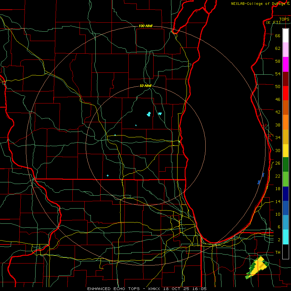The image size is (291, 291).
Task: Select the 26 legend value
Action: coord(278,163)
